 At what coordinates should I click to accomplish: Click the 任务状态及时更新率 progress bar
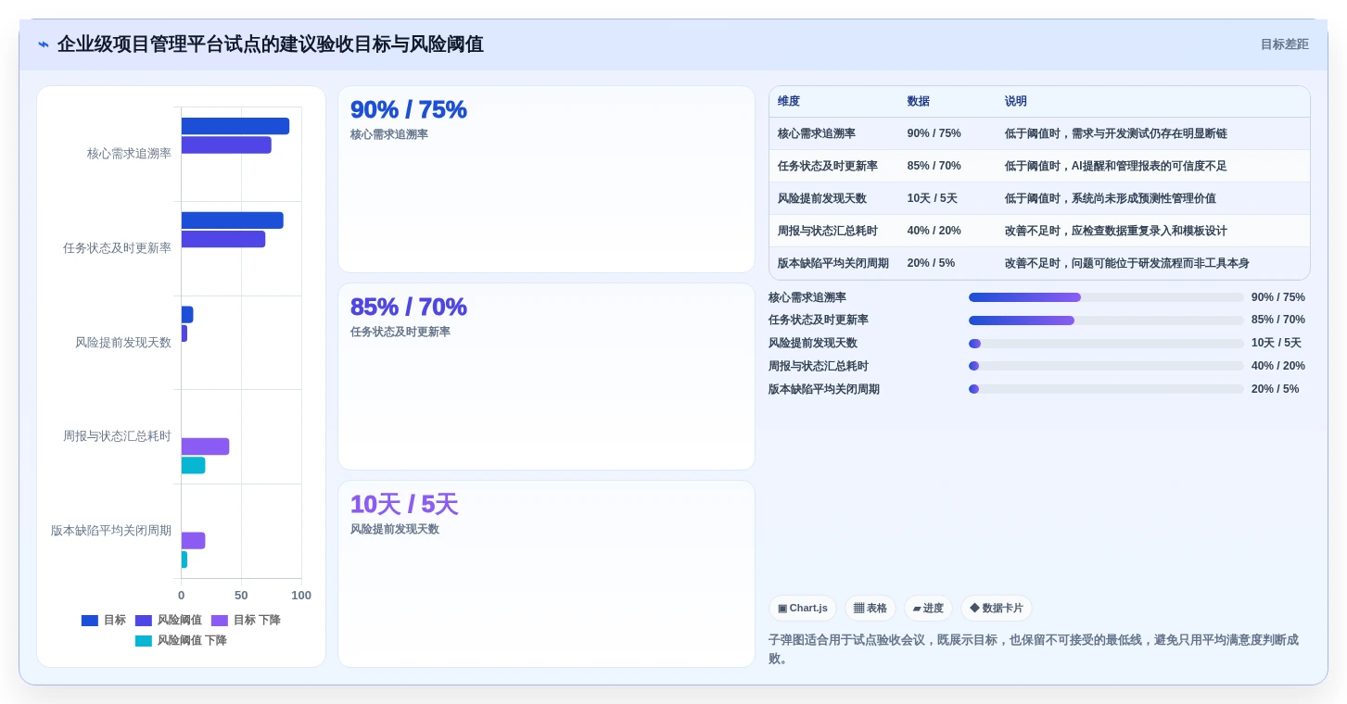pos(1106,321)
